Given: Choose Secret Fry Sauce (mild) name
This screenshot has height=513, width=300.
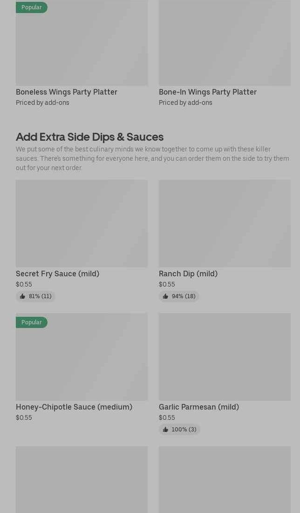Looking at the screenshot, I should (57, 274).
